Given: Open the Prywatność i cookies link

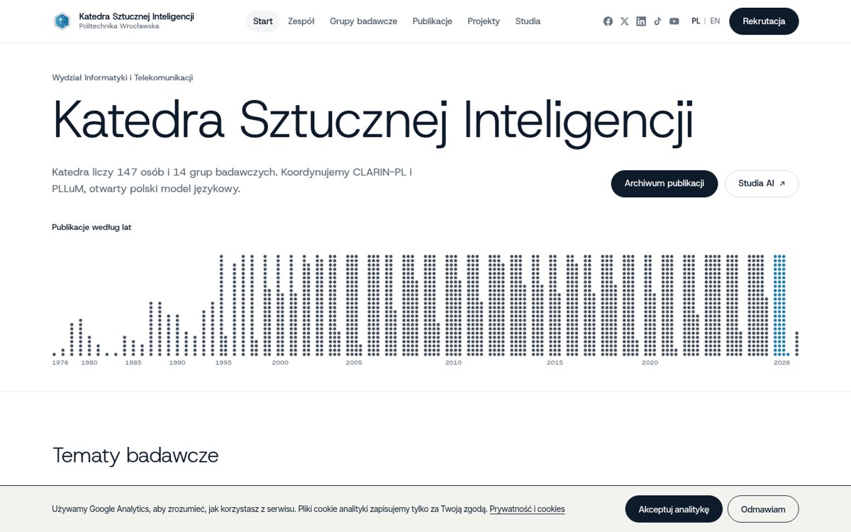Looking at the screenshot, I should [x=527, y=509].
